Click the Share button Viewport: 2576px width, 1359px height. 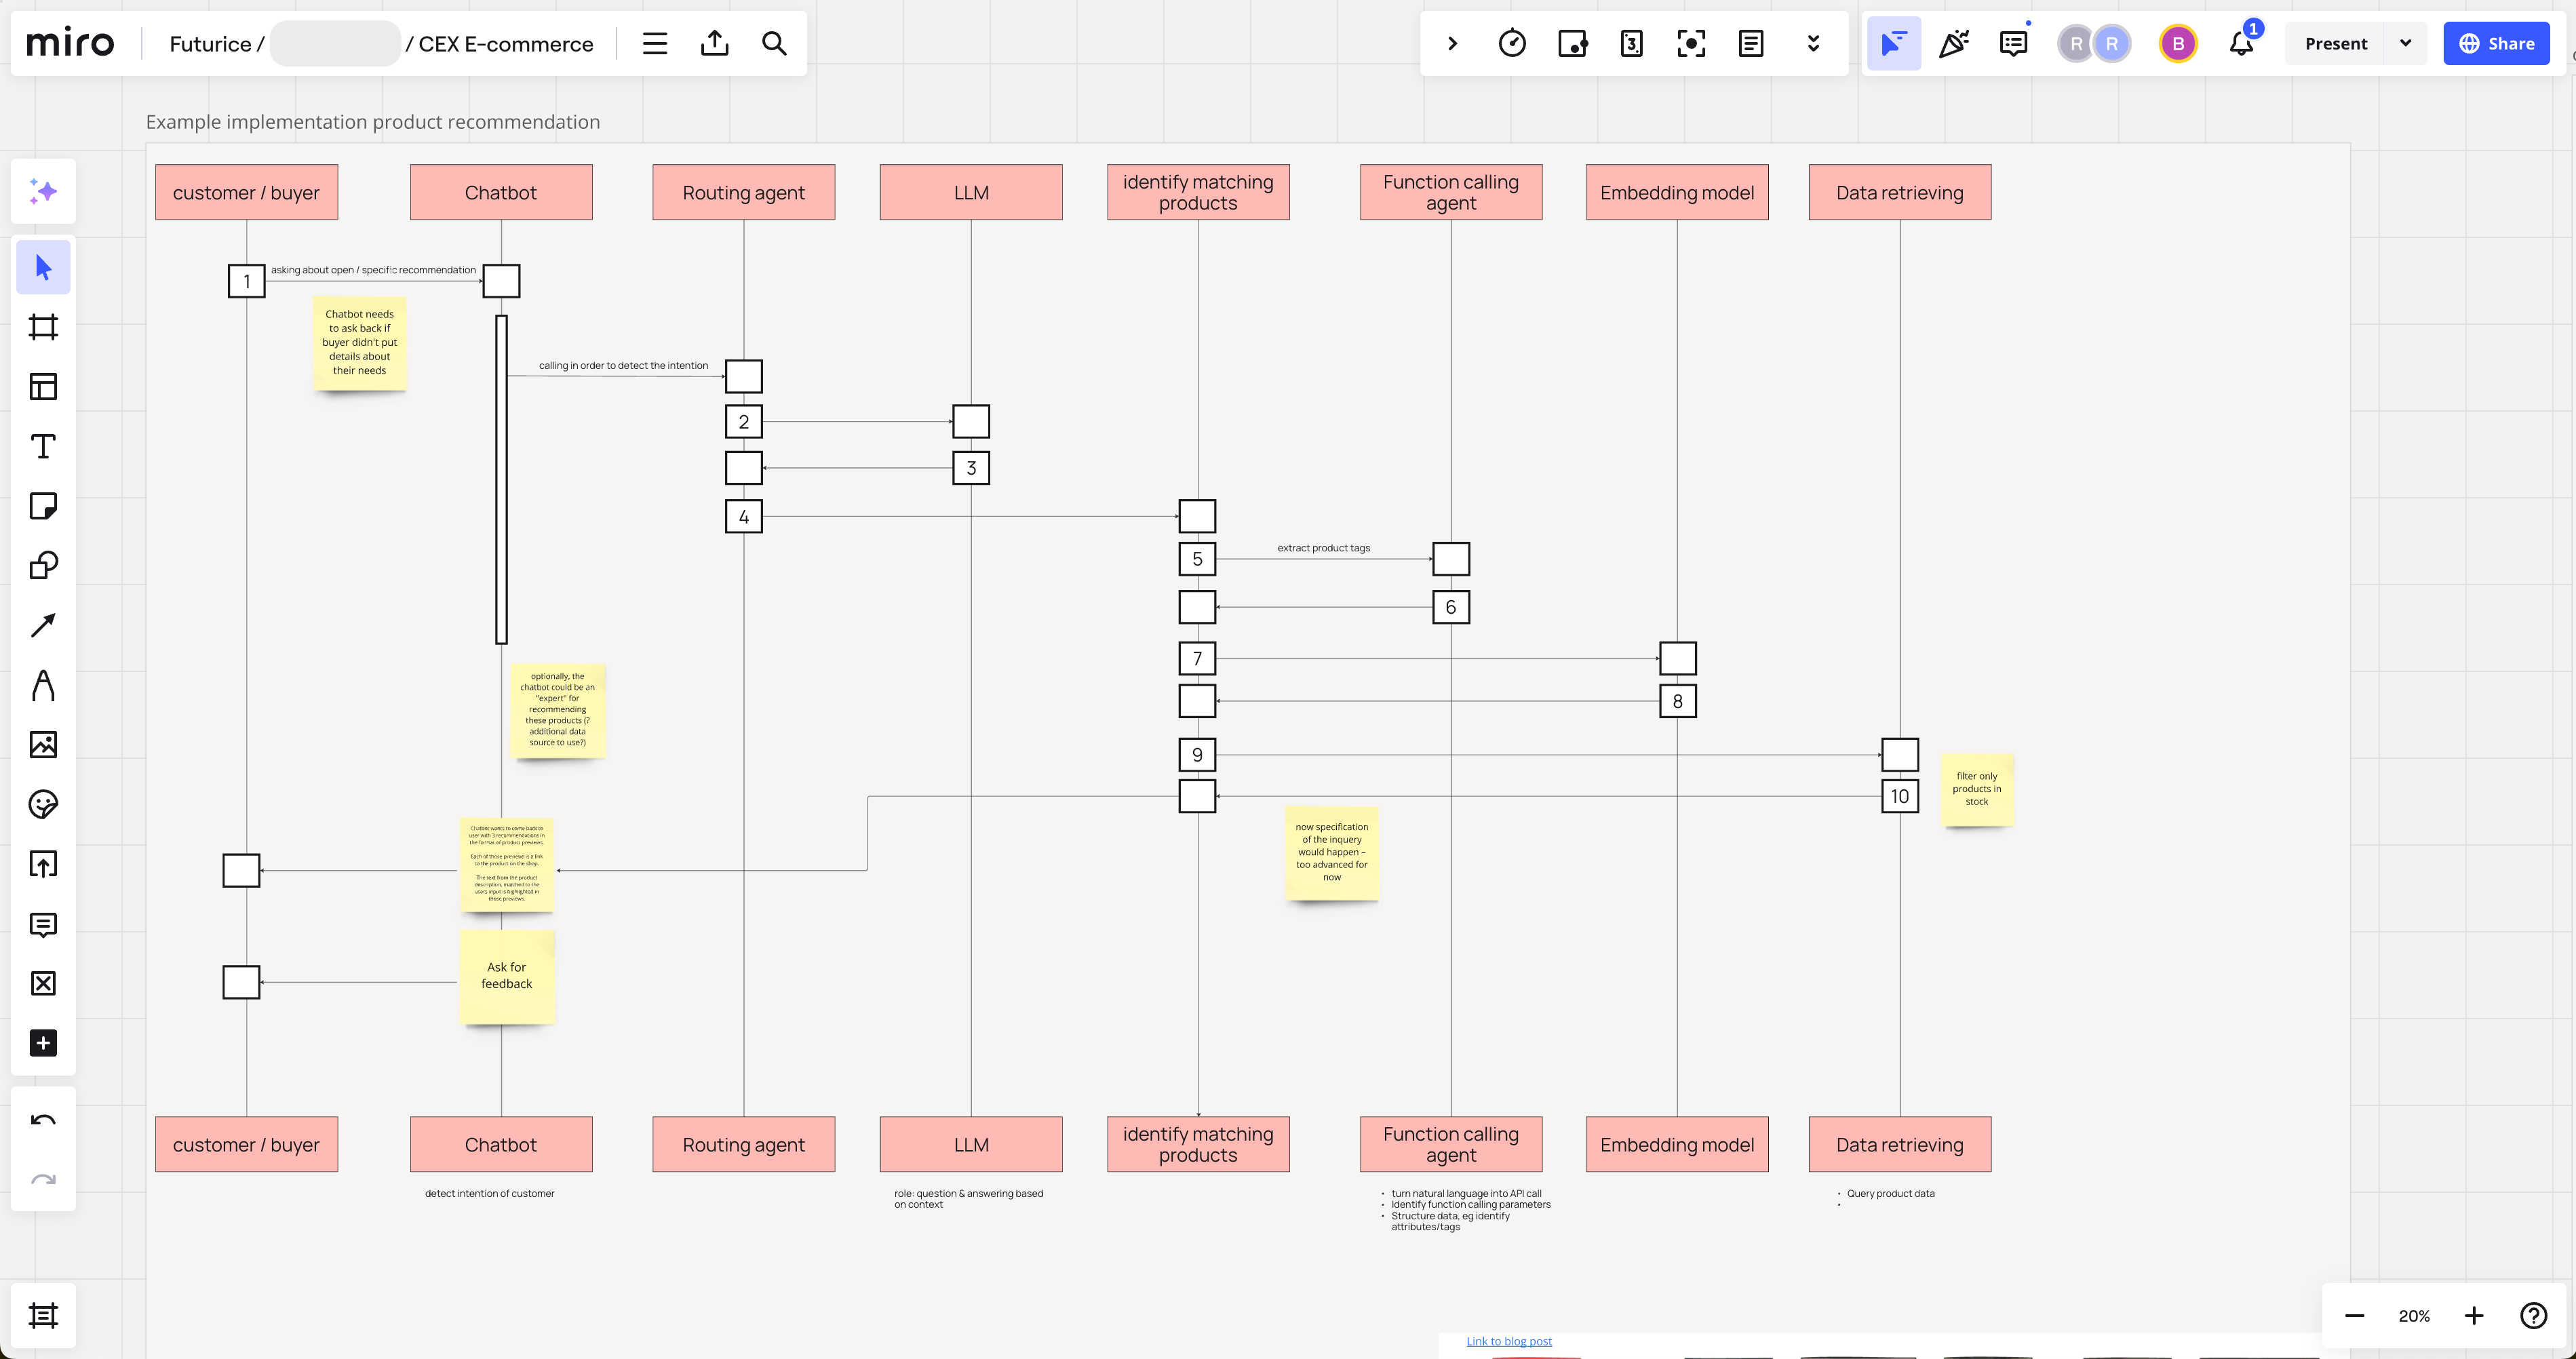coord(2496,43)
